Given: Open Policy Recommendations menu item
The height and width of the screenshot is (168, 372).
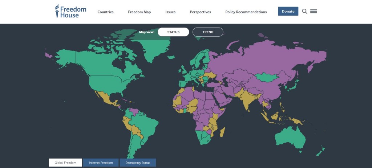Looking at the screenshot, I should coord(246,12).
